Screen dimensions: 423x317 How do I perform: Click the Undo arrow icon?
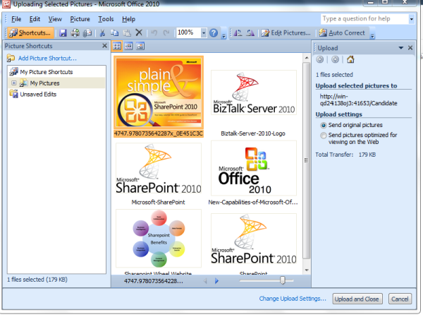point(154,33)
